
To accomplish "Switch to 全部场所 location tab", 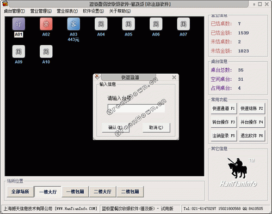I will point(20,192).
